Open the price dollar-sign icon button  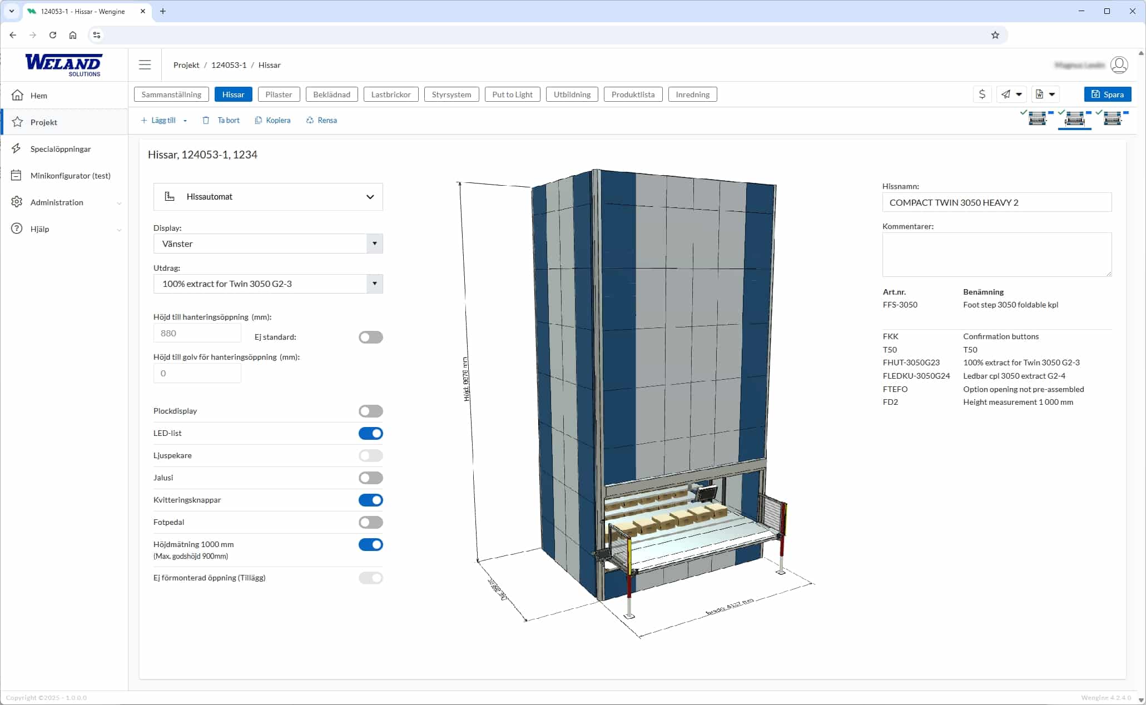click(x=982, y=95)
